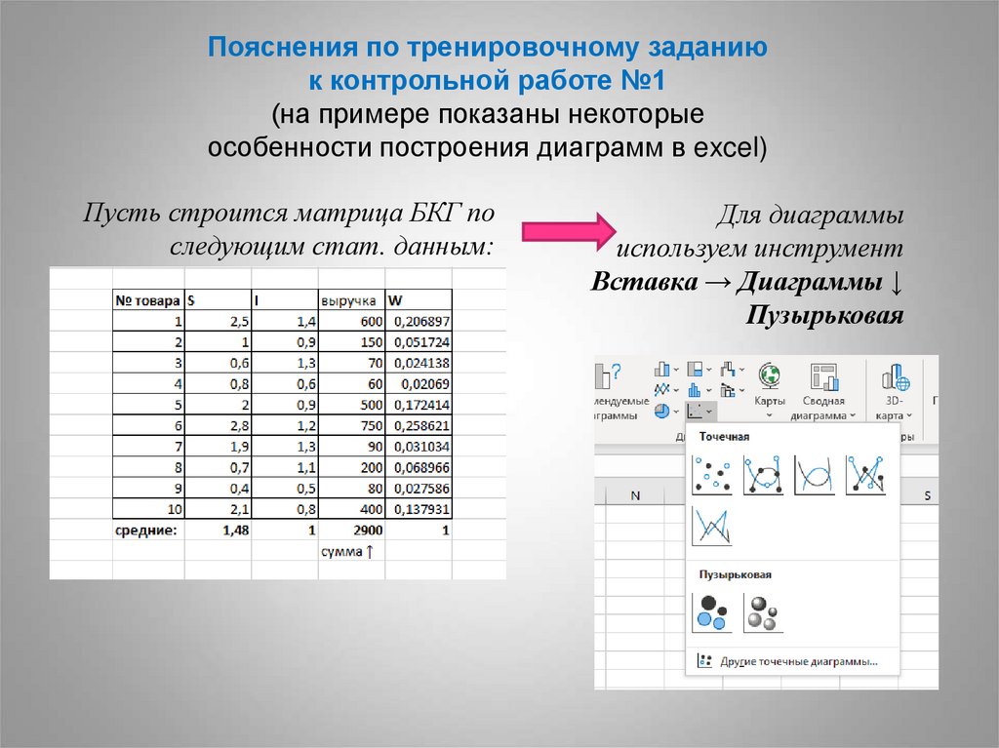The width and height of the screenshot is (999, 748).
Task: Expand the Сводная диаграмма dropdown chevron
Action: (x=853, y=415)
